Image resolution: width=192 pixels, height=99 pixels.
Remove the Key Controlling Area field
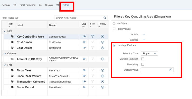coord(103,37)
